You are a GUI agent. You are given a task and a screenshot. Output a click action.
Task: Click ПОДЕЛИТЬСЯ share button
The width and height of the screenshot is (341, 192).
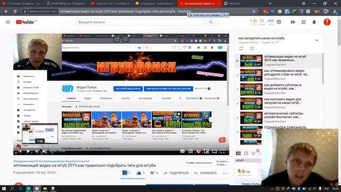[x=176, y=173]
